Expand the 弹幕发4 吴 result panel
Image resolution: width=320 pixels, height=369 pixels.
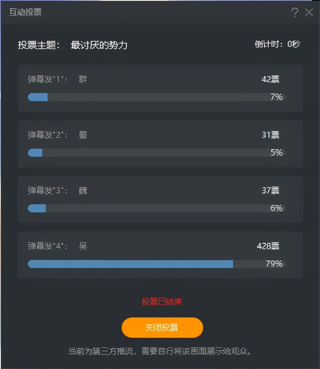[x=160, y=255]
